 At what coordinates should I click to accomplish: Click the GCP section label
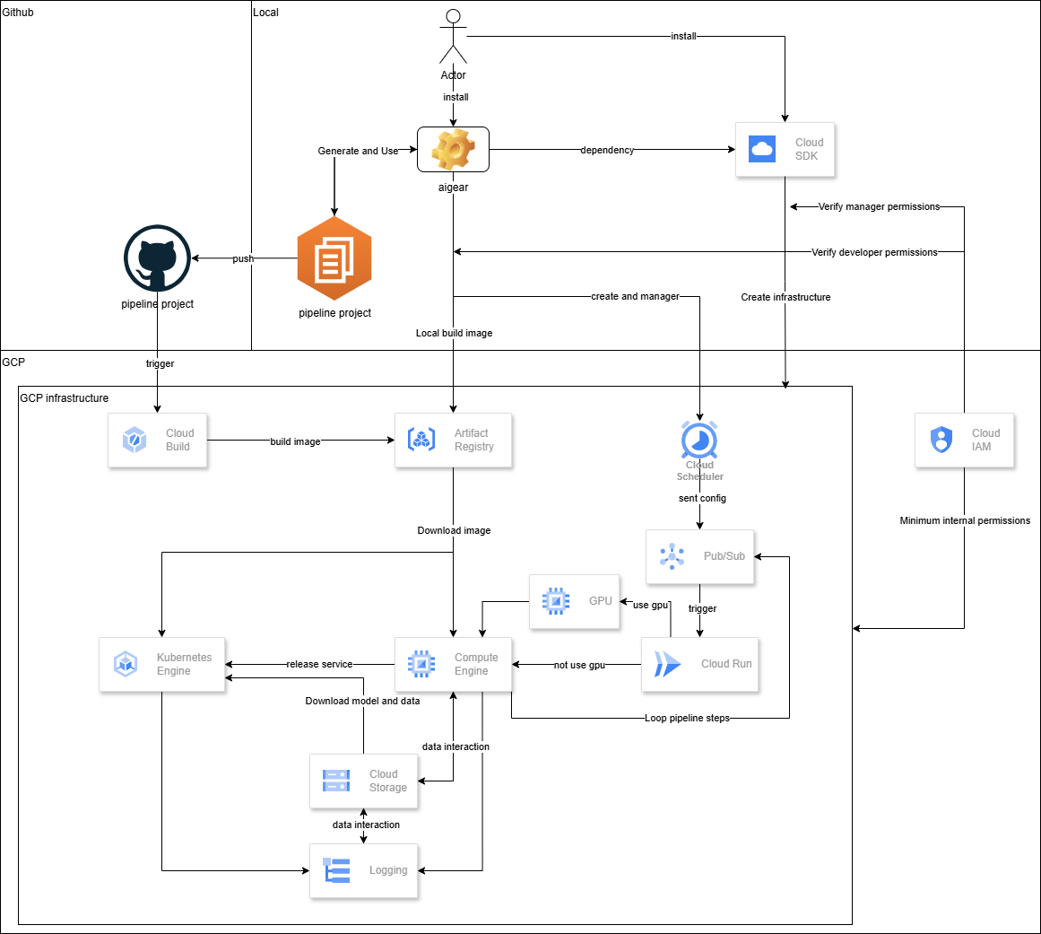click(13, 362)
